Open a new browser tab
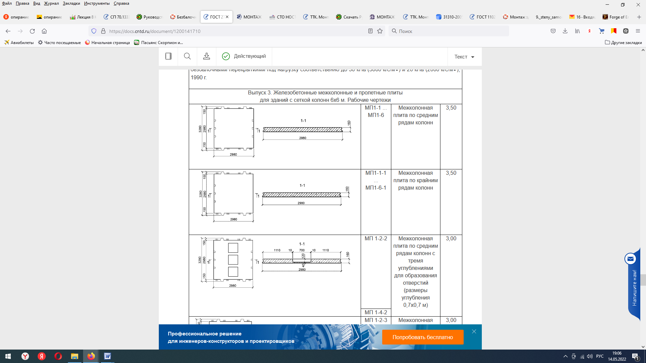Image resolution: width=646 pixels, height=363 pixels. (639, 17)
